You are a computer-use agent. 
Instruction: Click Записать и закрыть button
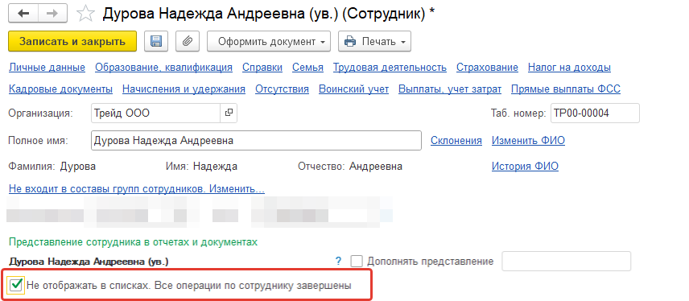72,41
